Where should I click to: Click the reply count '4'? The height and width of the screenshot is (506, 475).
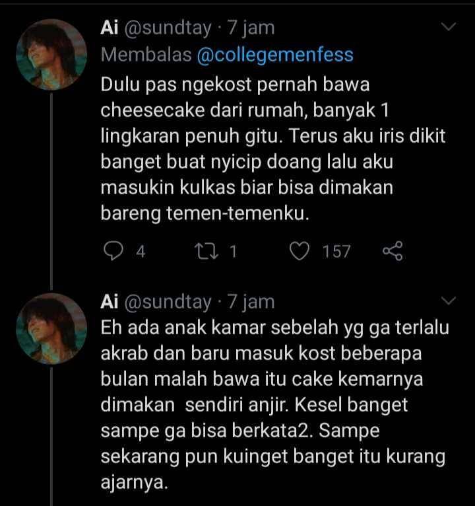(140, 252)
